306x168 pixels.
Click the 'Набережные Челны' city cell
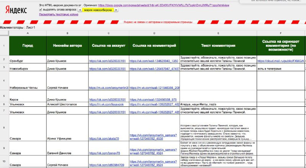(28, 81)
